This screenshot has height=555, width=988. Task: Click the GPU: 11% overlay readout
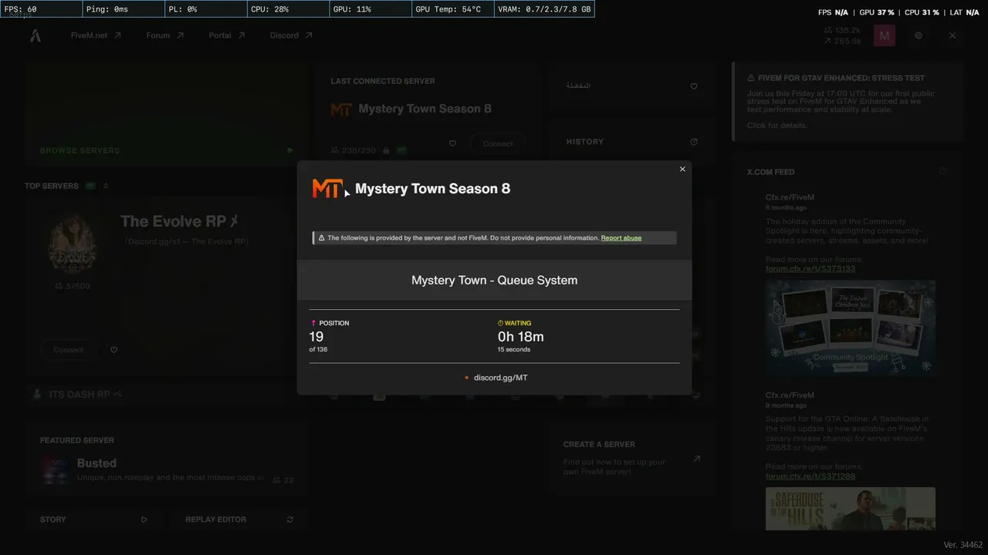[x=370, y=9]
